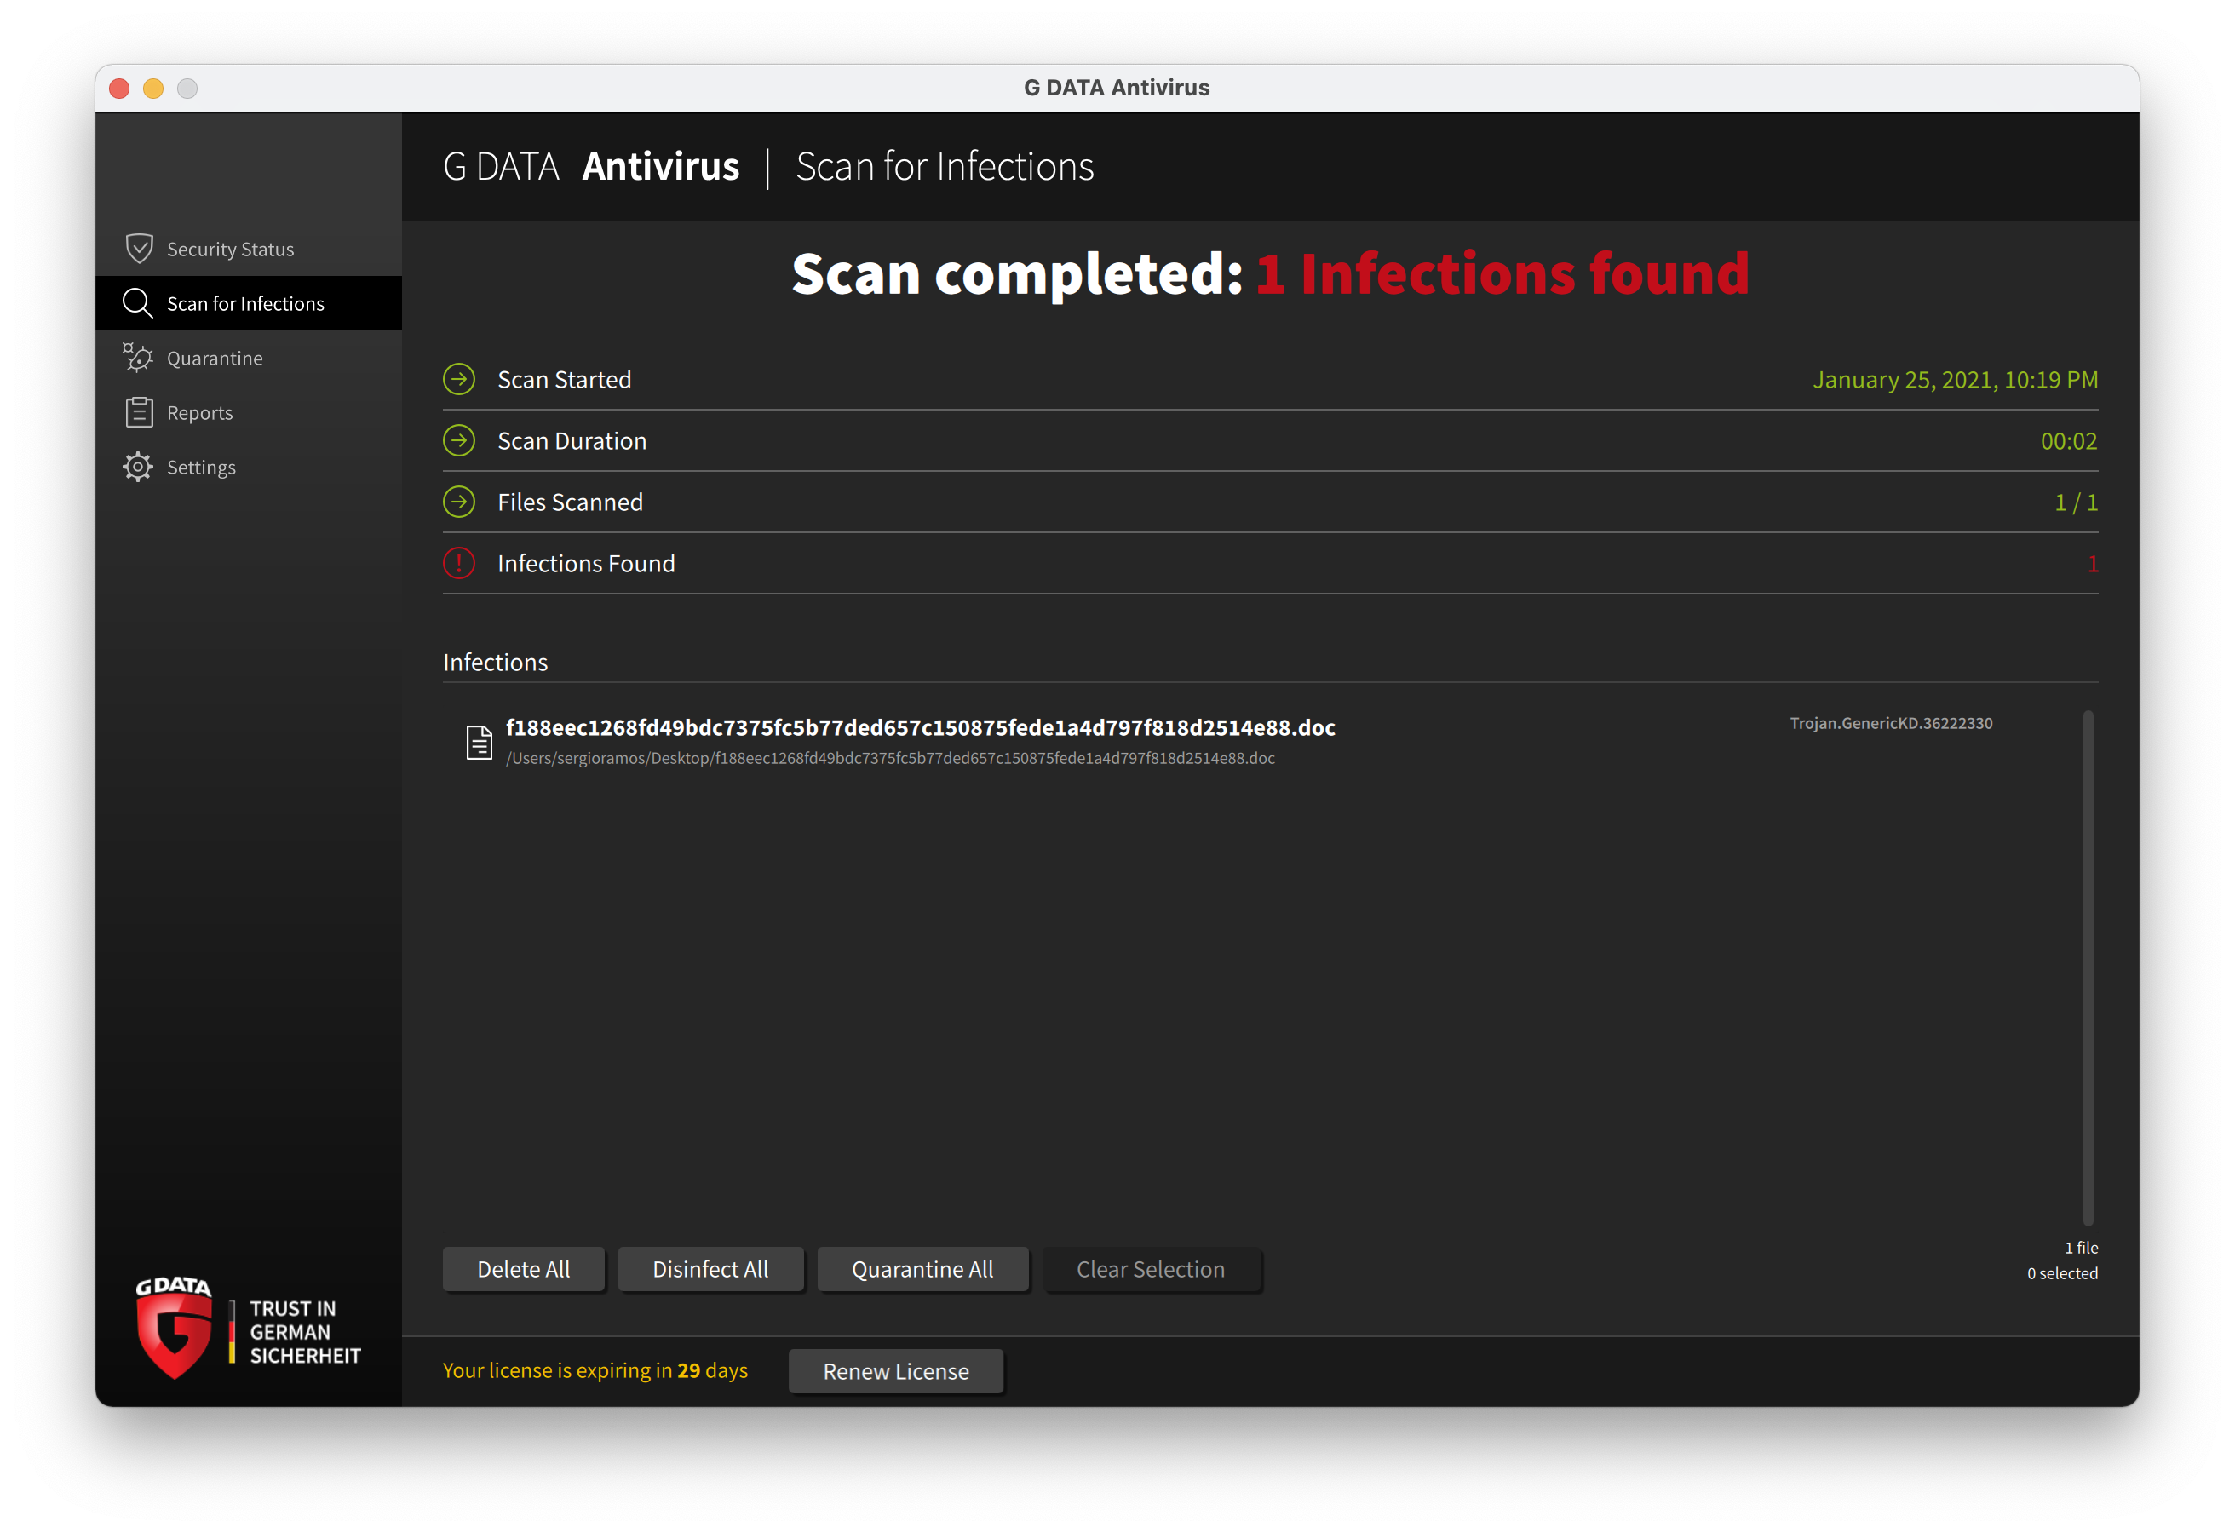Click the Renew License button
The image size is (2235, 1533).
pyautogui.click(x=895, y=1370)
